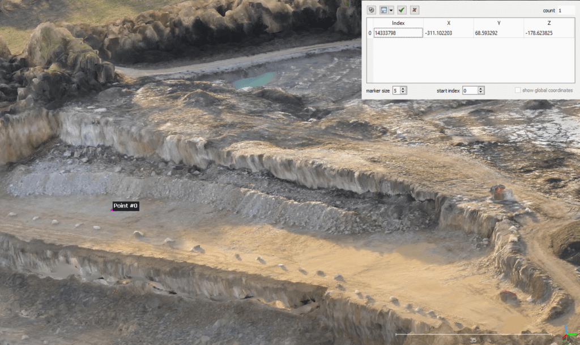Edit the start index value field
Screen dimensions: 580x345
click(x=469, y=90)
